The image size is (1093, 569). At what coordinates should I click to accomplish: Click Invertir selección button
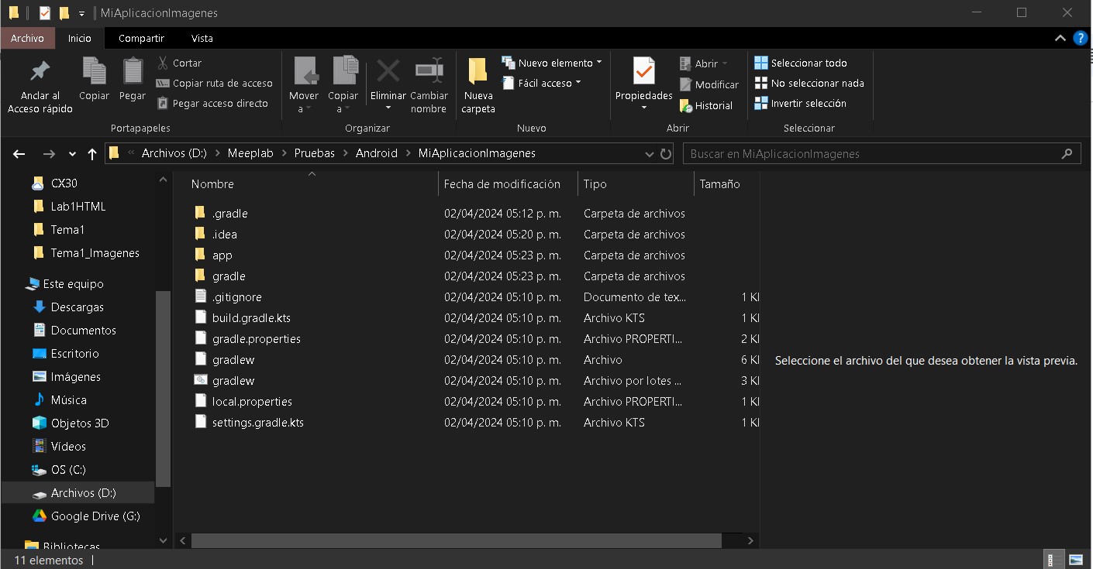pyautogui.click(x=801, y=103)
